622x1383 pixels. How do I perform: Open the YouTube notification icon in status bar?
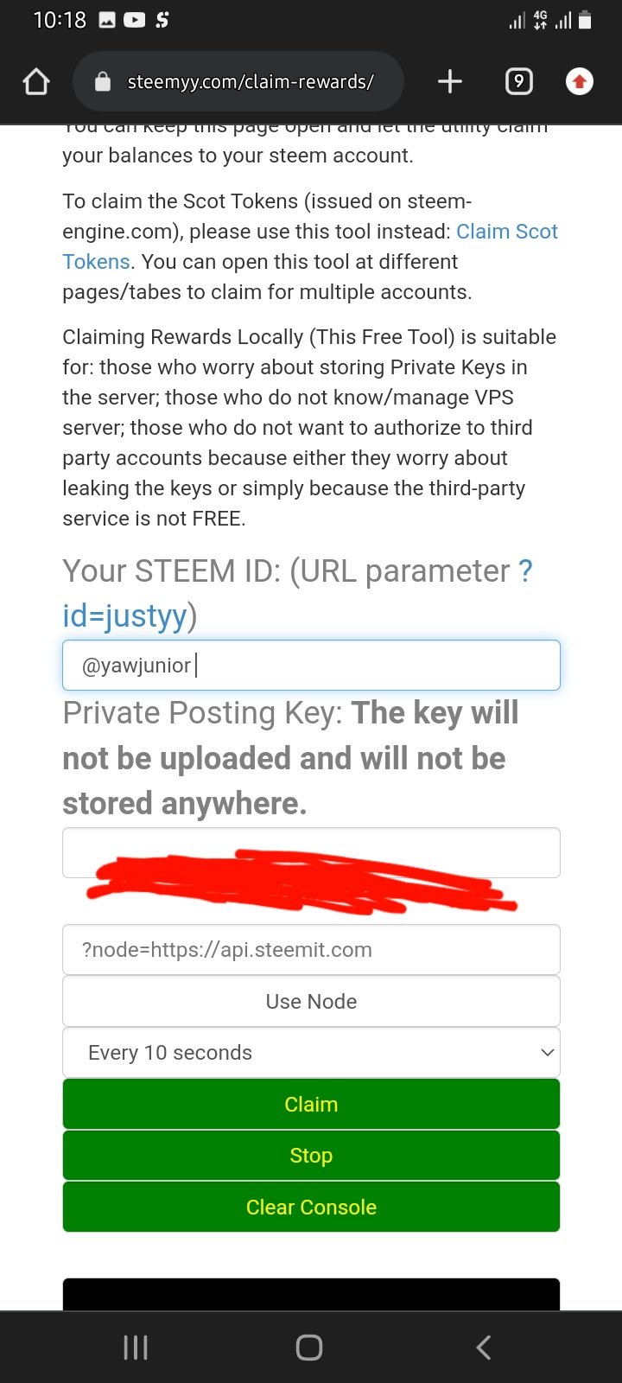click(135, 20)
